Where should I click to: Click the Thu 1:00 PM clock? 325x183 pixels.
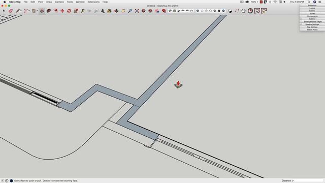click(297, 2)
